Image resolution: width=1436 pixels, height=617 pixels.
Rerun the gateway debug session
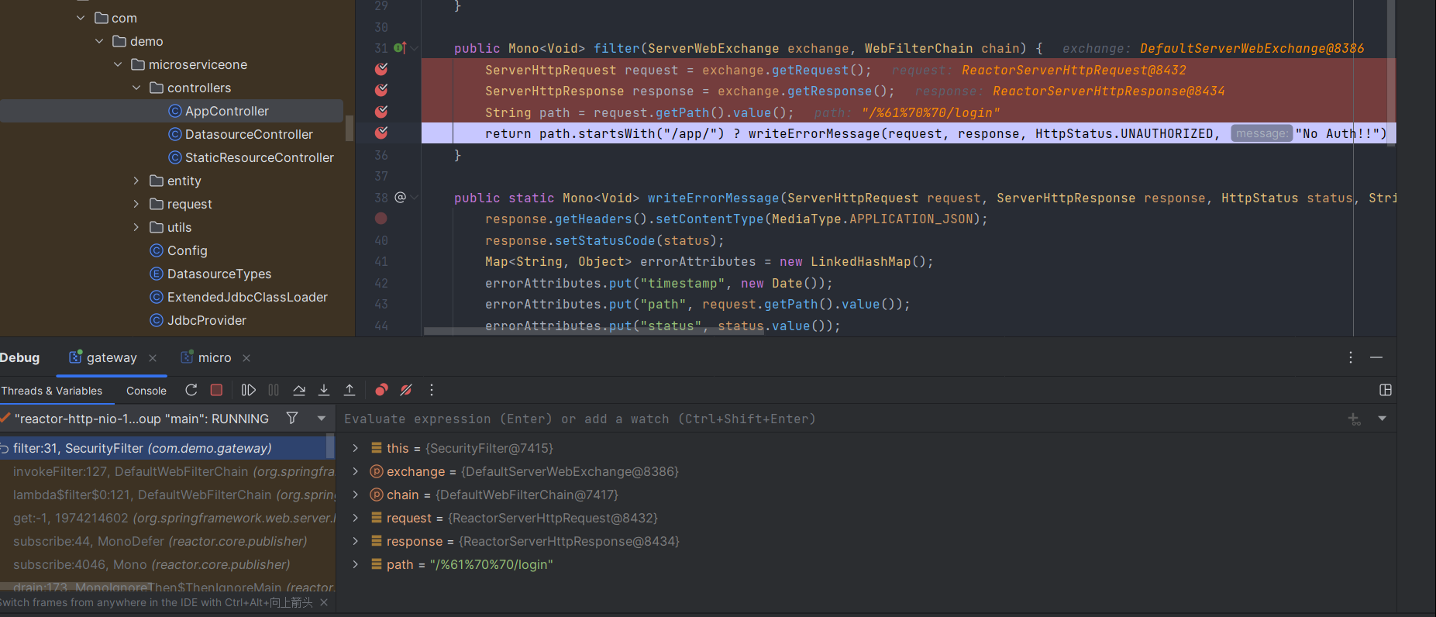[191, 390]
